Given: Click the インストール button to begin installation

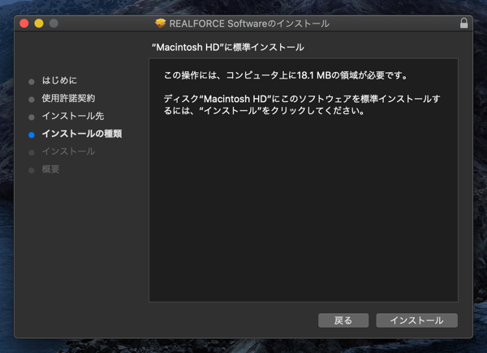Looking at the screenshot, I should pyautogui.click(x=416, y=320).
